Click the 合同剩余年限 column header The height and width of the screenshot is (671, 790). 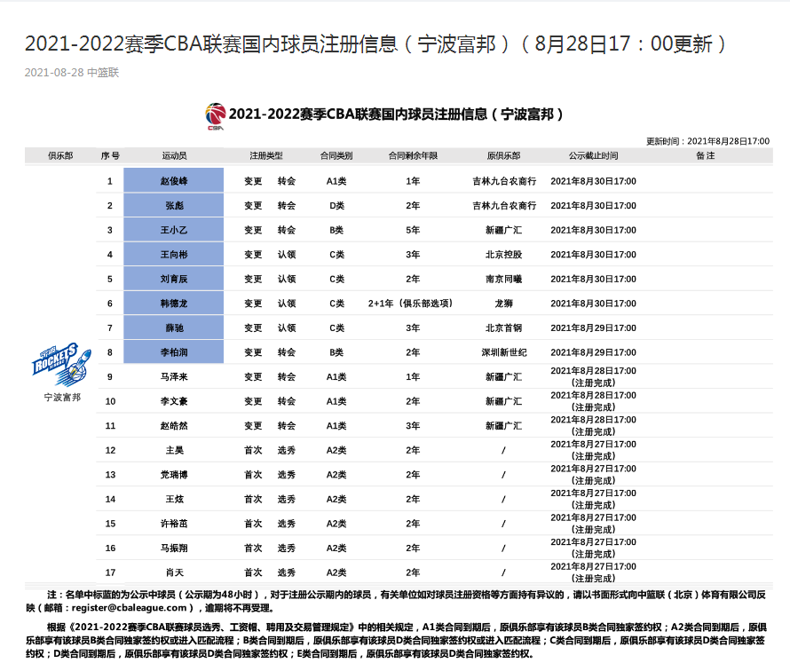pyautogui.click(x=413, y=155)
